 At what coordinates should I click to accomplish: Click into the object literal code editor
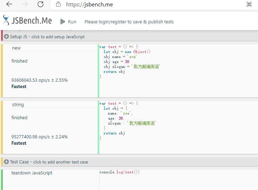(178, 127)
